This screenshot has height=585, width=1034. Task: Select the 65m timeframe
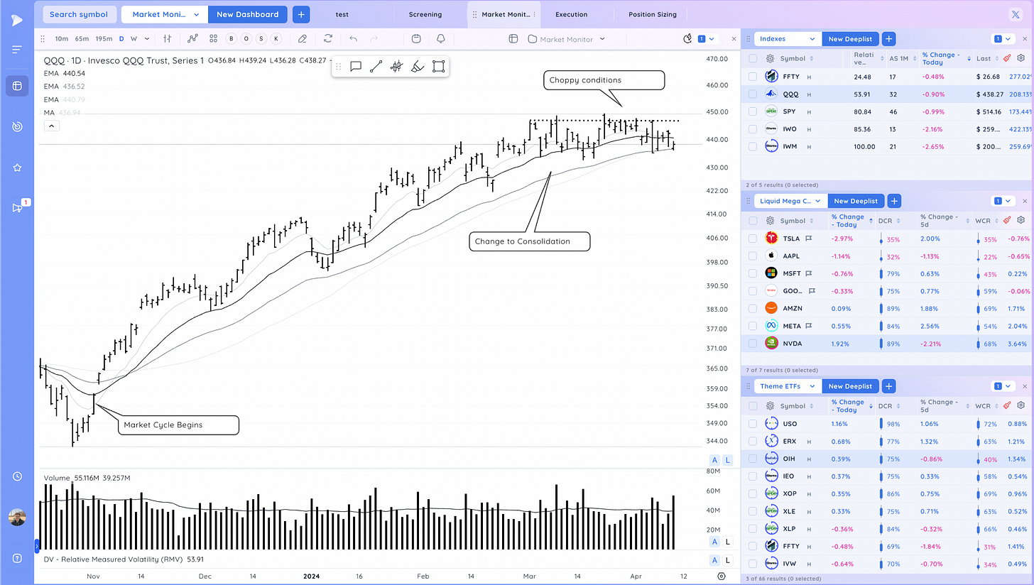[82, 38]
